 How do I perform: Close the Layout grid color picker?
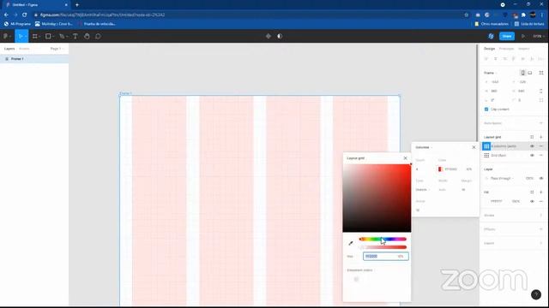click(x=406, y=158)
